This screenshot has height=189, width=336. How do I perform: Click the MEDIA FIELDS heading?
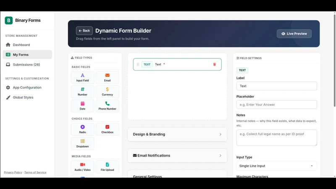click(81, 156)
